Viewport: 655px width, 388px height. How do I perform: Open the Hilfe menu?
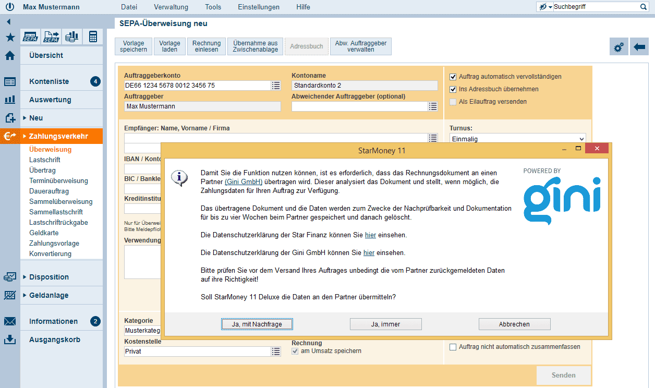click(303, 7)
